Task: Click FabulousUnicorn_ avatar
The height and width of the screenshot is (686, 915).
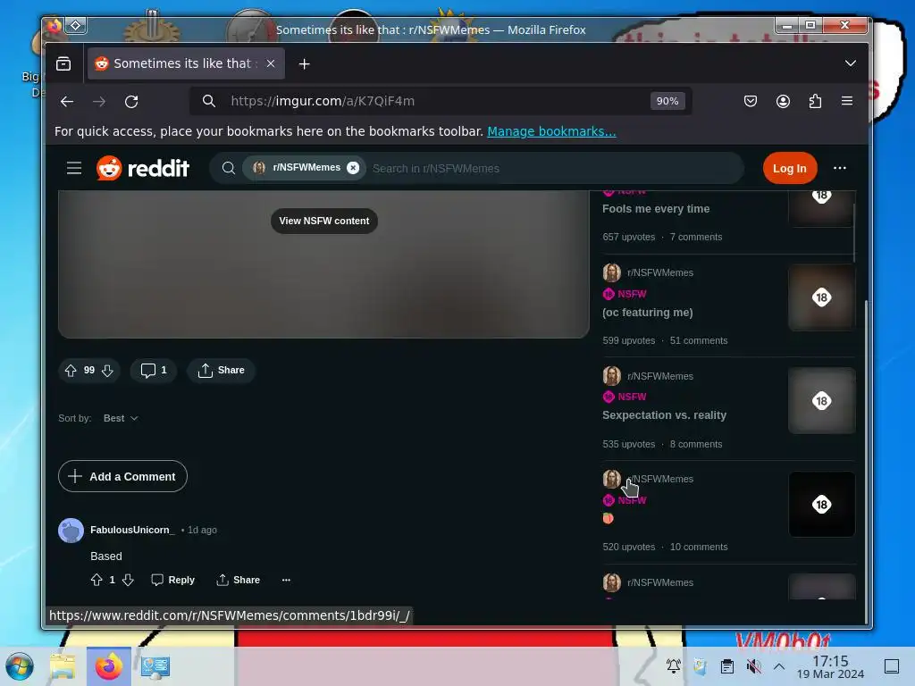Action: [x=71, y=531]
